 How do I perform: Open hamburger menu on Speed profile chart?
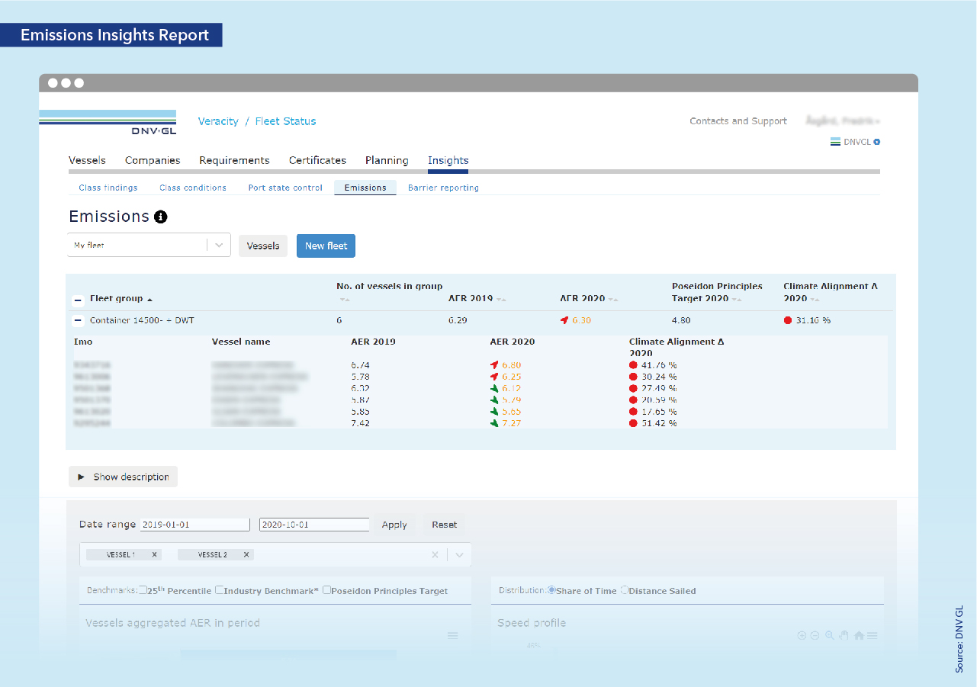[873, 635]
